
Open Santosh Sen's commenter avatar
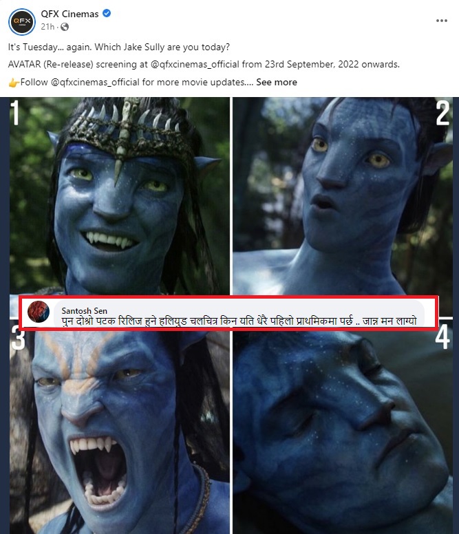(x=39, y=312)
